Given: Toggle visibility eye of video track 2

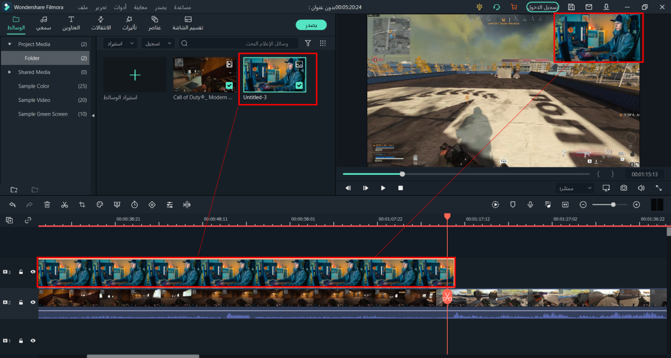Looking at the screenshot, I should [x=33, y=303].
